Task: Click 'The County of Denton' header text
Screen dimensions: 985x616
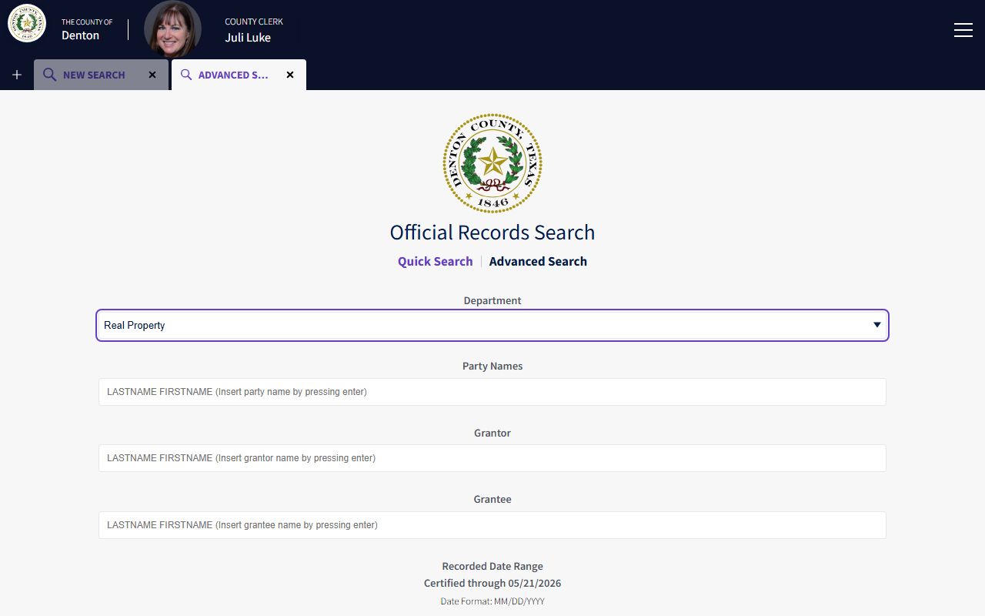Action: 87,29
